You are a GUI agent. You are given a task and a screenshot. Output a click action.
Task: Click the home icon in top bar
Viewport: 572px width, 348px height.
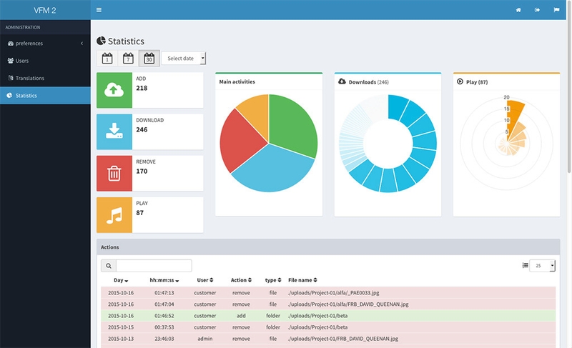(x=518, y=10)
